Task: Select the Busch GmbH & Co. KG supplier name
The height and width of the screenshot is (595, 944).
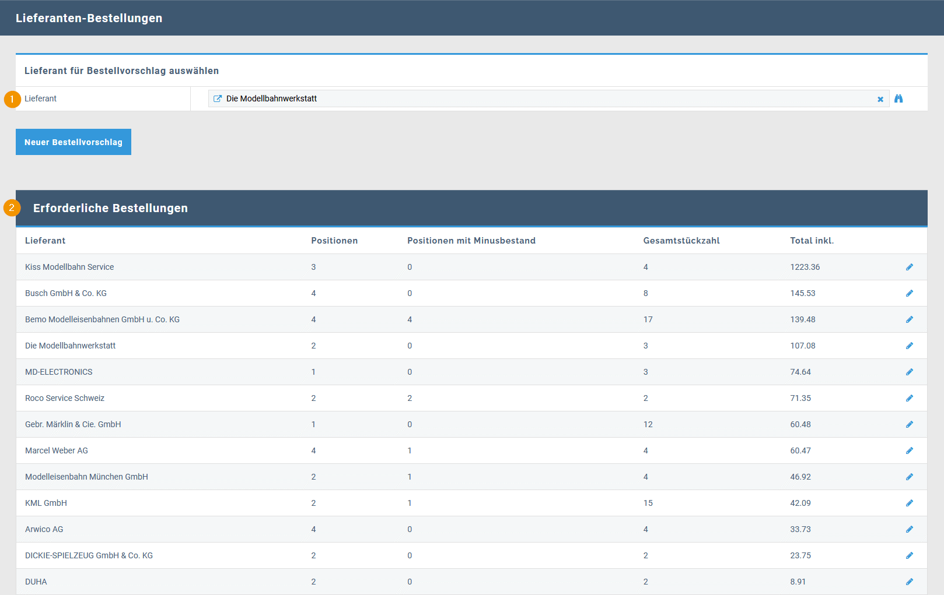Action: pyautogui.click(x=66, y=293)
